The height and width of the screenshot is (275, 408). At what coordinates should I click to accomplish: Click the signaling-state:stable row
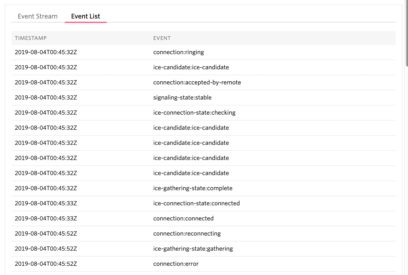click(182, 97)
